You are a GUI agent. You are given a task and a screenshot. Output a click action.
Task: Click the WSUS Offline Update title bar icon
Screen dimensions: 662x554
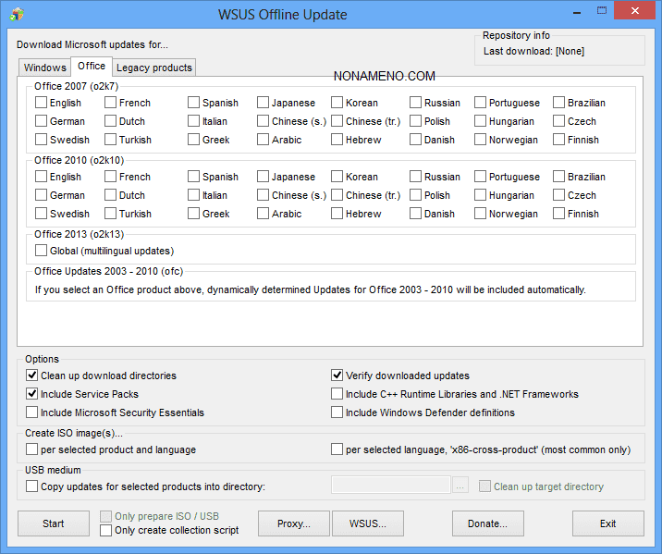coord(17,15)
